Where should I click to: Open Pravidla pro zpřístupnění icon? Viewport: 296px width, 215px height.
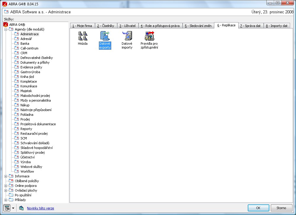(149, 36)
